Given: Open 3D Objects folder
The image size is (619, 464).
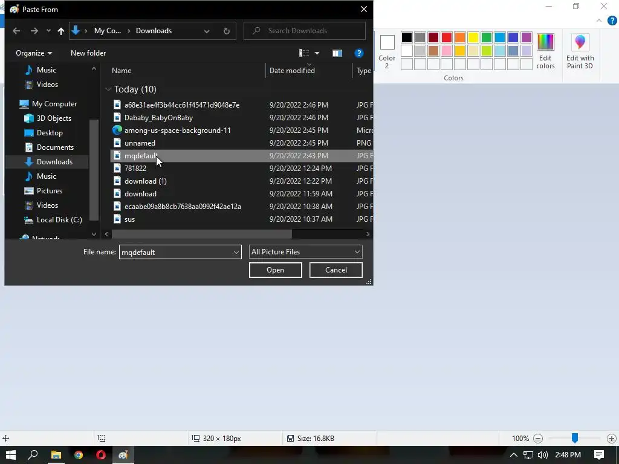Looking at the screenshot, I should click(x=54, y=118).
